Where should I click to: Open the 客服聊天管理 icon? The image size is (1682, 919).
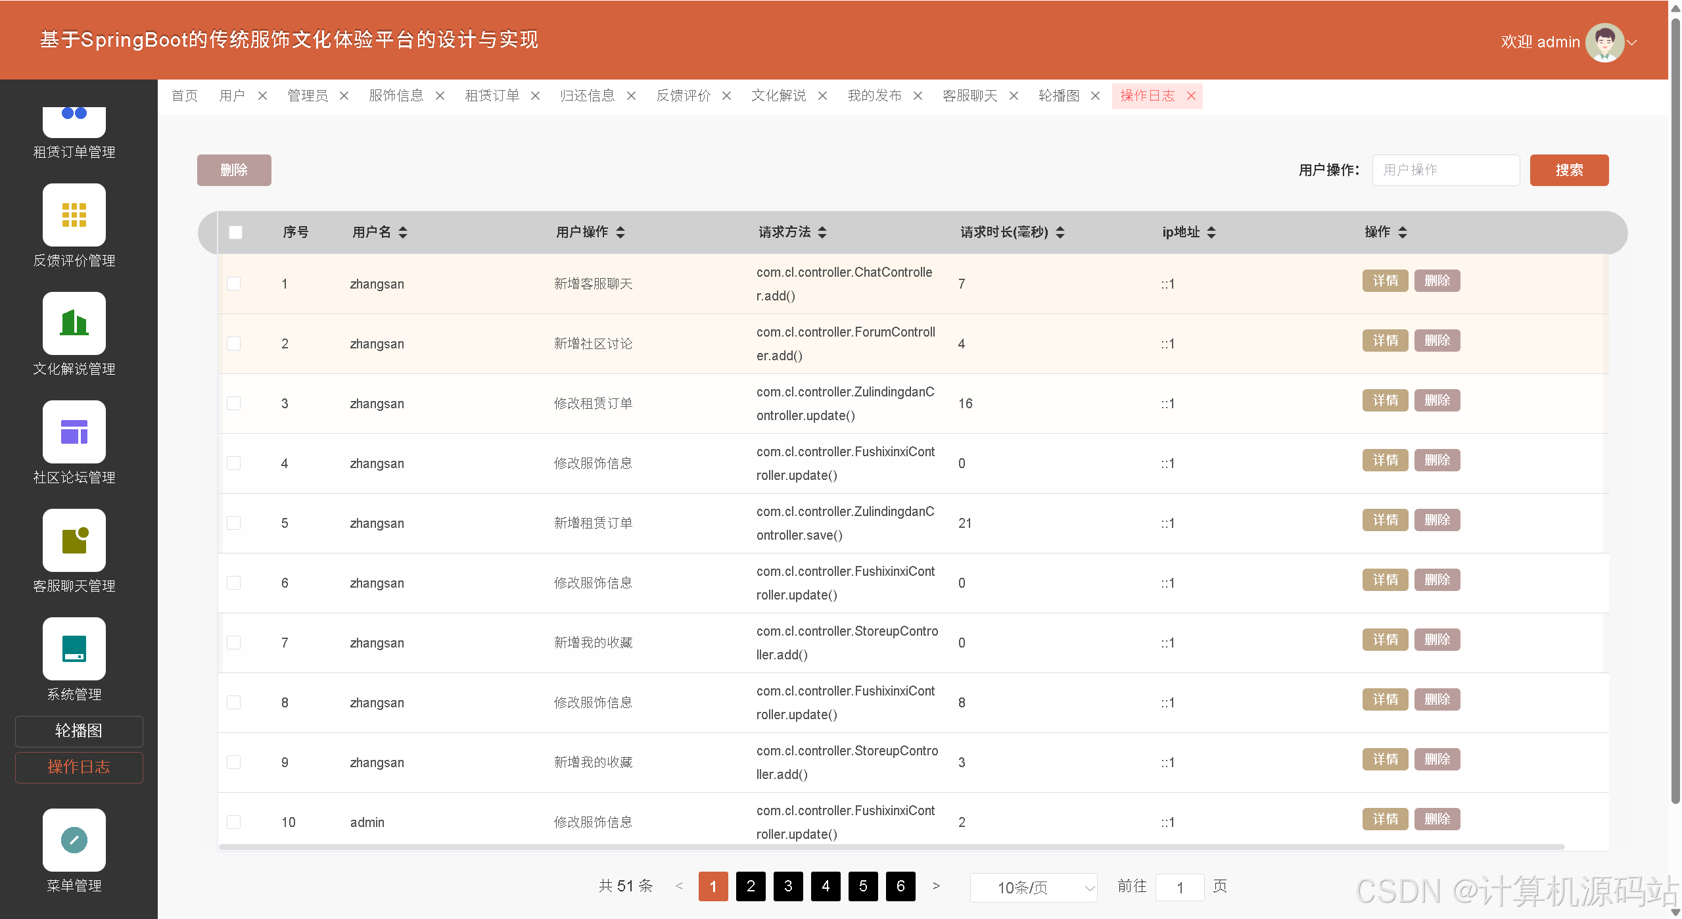point(74,540)
